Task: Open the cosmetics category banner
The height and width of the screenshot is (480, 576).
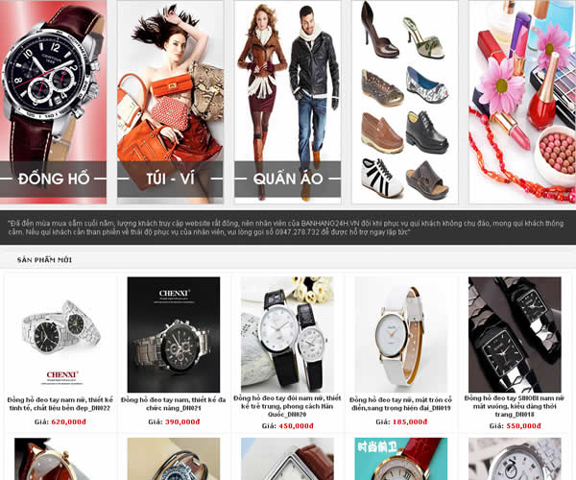Action: [x=522, y=102]
